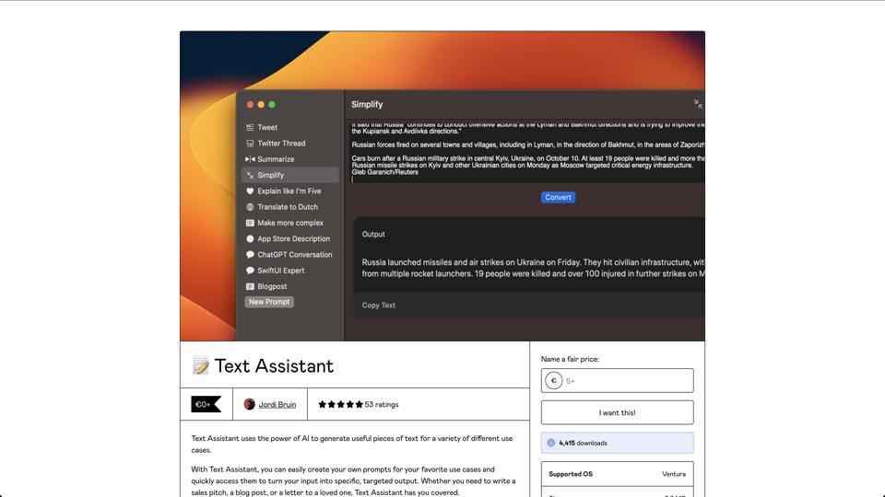The width and height of the screenshot is (885, 497).
Task: Click the ChatGPT Conversation speech bubble icon
Action: tap(250, 255)
